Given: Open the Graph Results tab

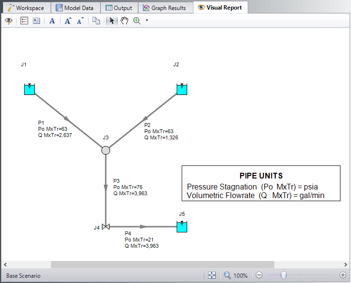Looking at the screenshot, I should click(x=165, y=8).
